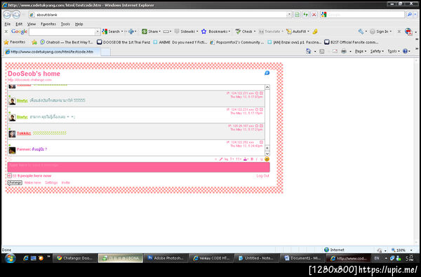Image resolution: width=421 pixels, height=277 pixels.
Task: Click the Log Out link in chat
Action: 262,176
